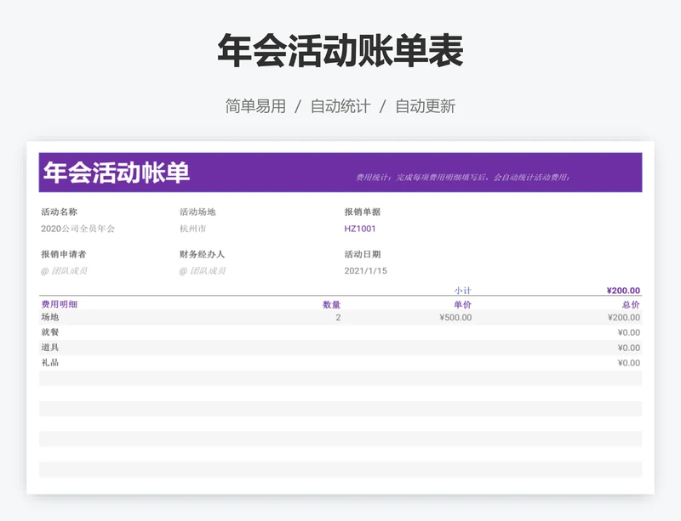This screenshot has width=681, height=521.
Task: Select the 礼品 expense row label
Action: click(50, 363)
